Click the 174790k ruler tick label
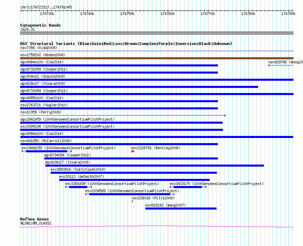The width and height of the screenshot is (303, 246). (288, 14)
